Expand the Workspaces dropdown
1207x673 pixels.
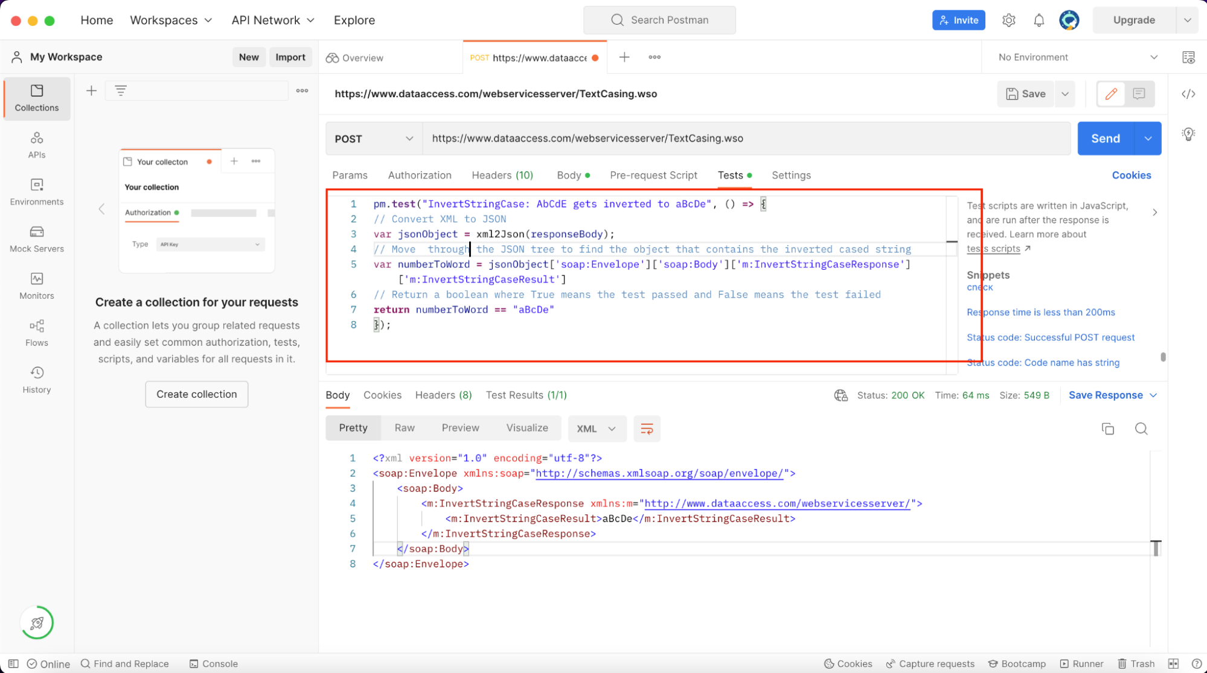click(x=171, y=20)
